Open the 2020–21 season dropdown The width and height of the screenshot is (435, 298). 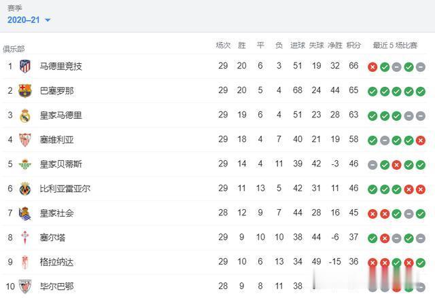pyautogui.click(x=29, y=20)
